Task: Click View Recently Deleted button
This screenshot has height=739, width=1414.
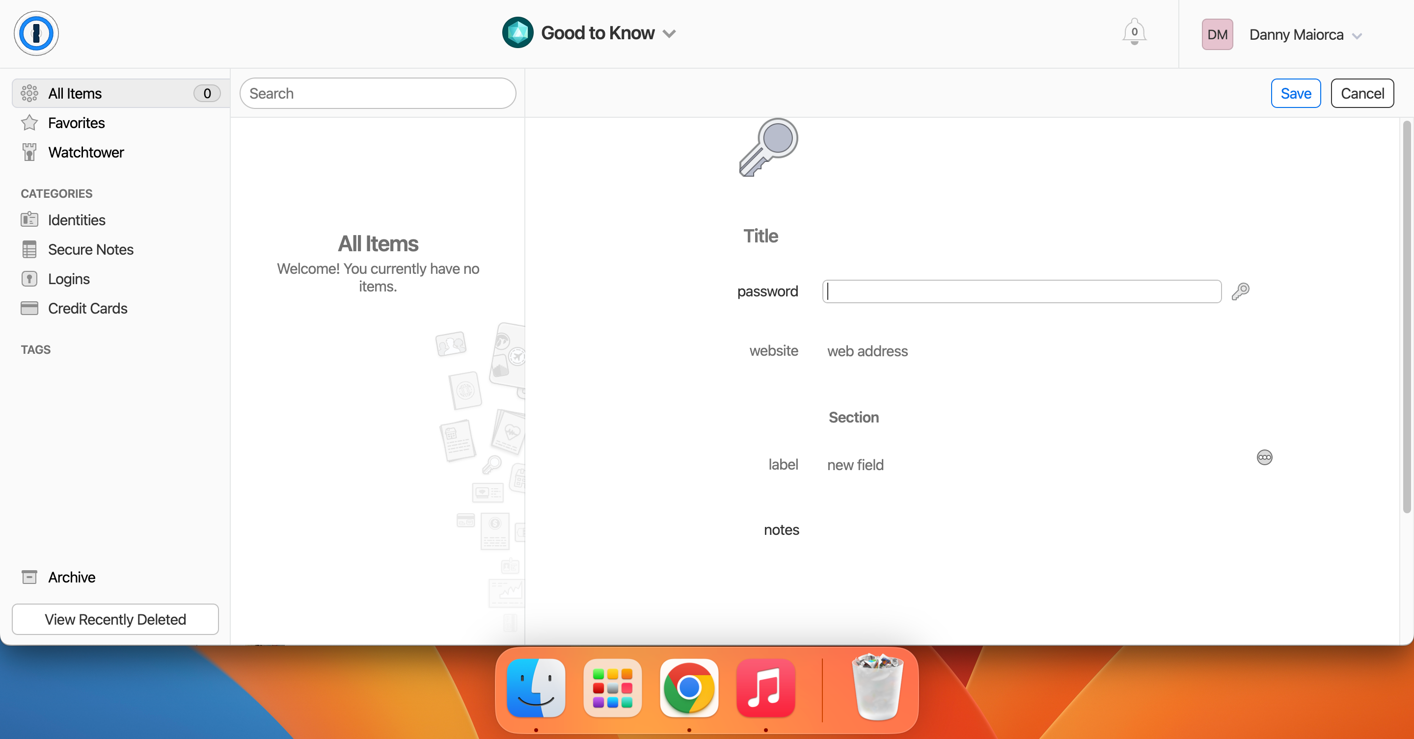Action: [115, 619]
